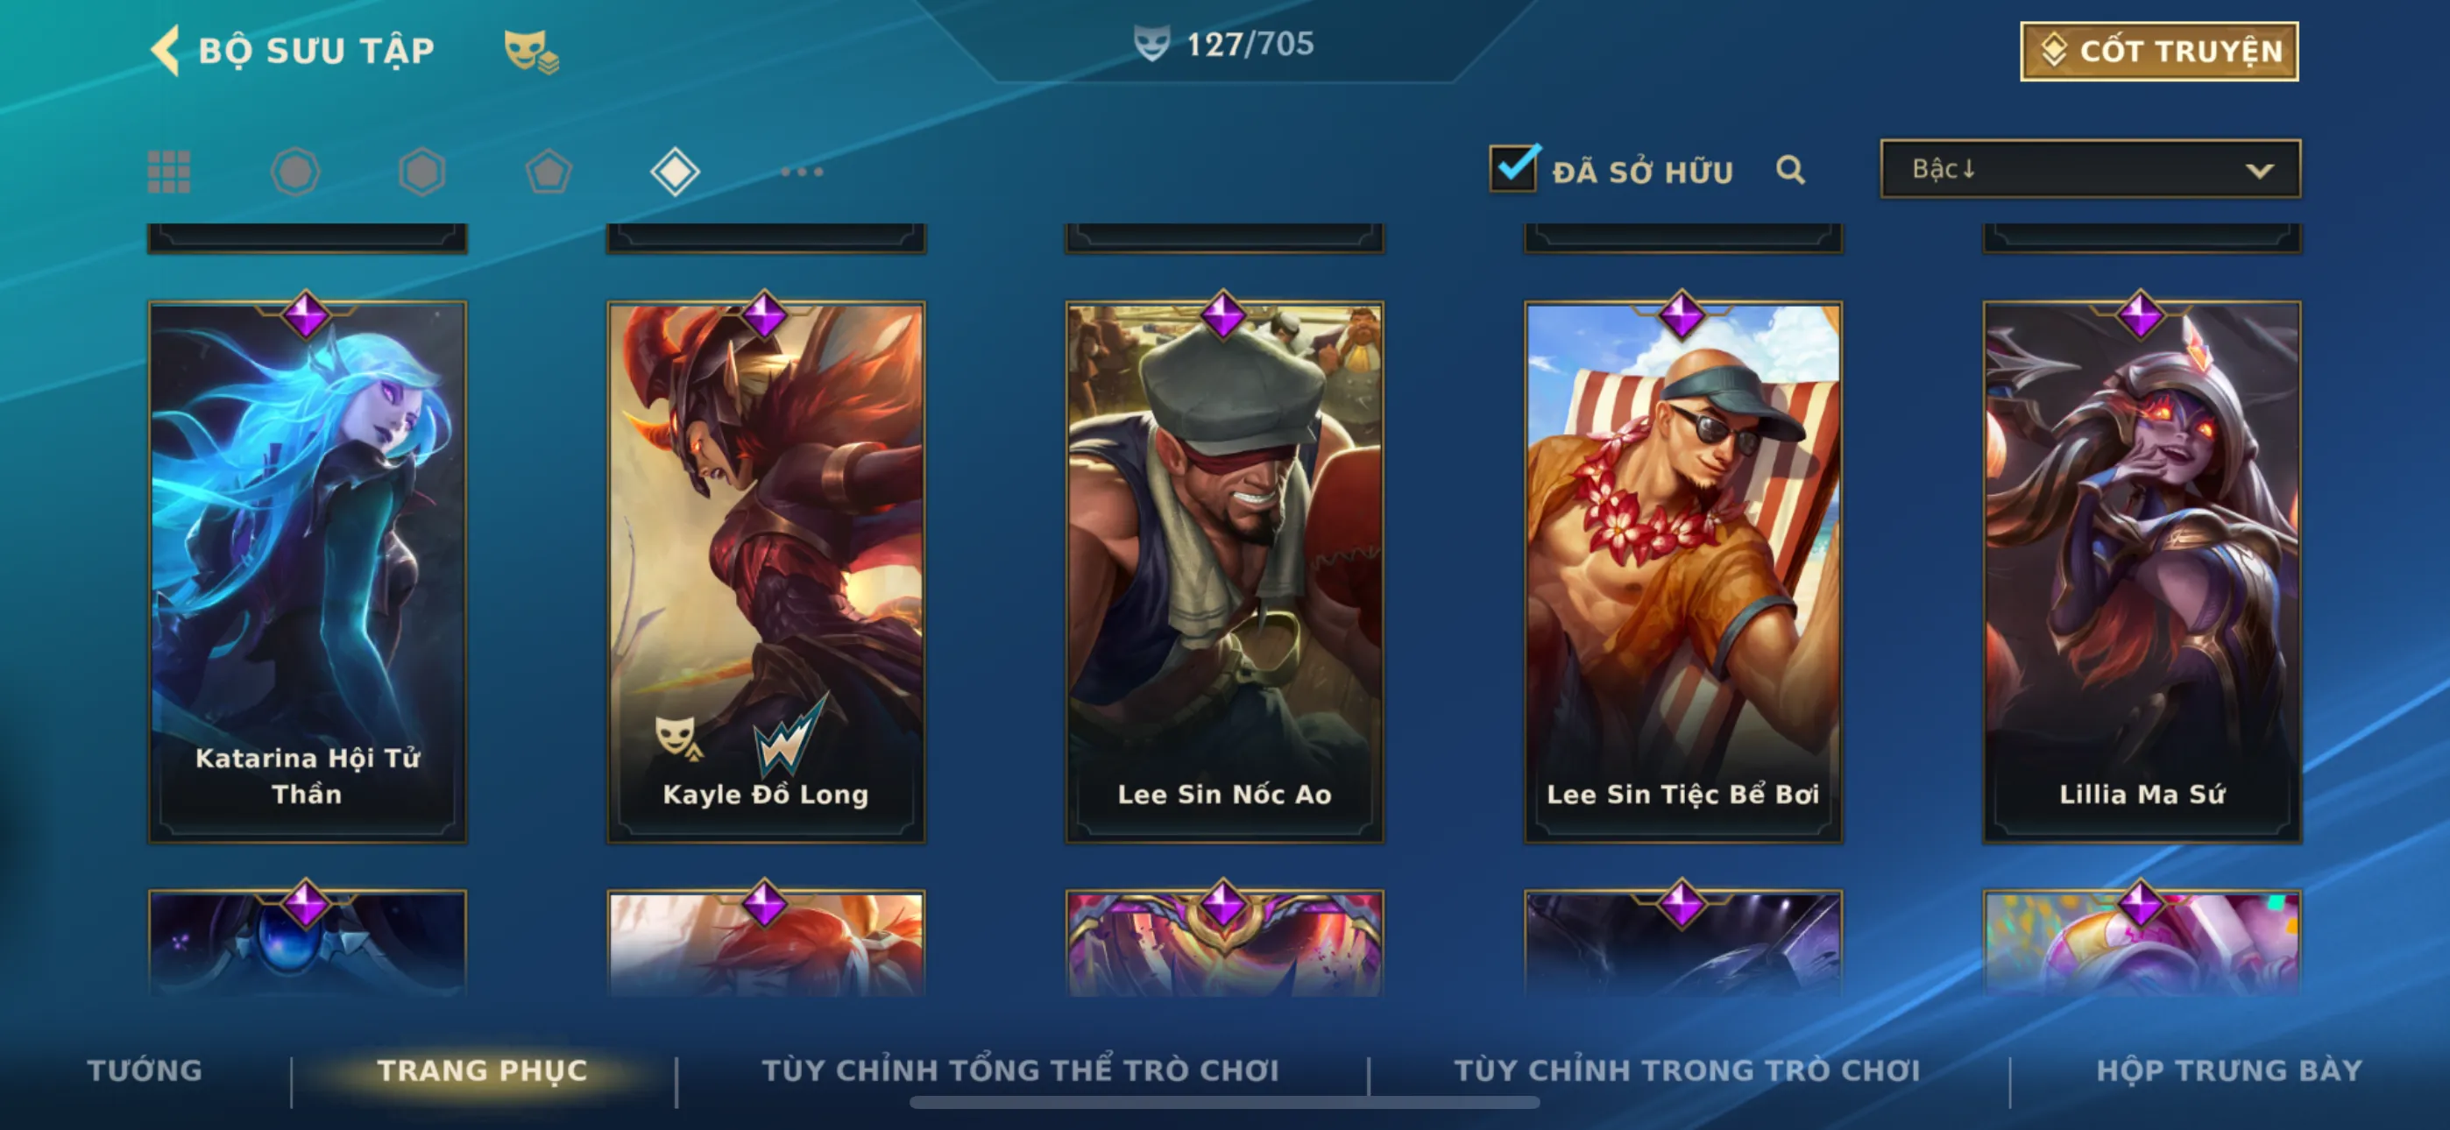This screenshot has height=1130, width=2450.
Task: Select the diamond rarity filter icon
Action: coord(676,173)
